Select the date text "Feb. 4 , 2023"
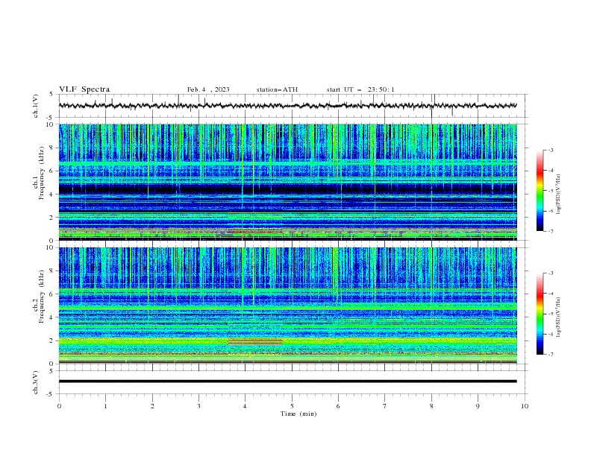This screenshot has width=591, height=456. pyautogui.click(x=208, y=89)
